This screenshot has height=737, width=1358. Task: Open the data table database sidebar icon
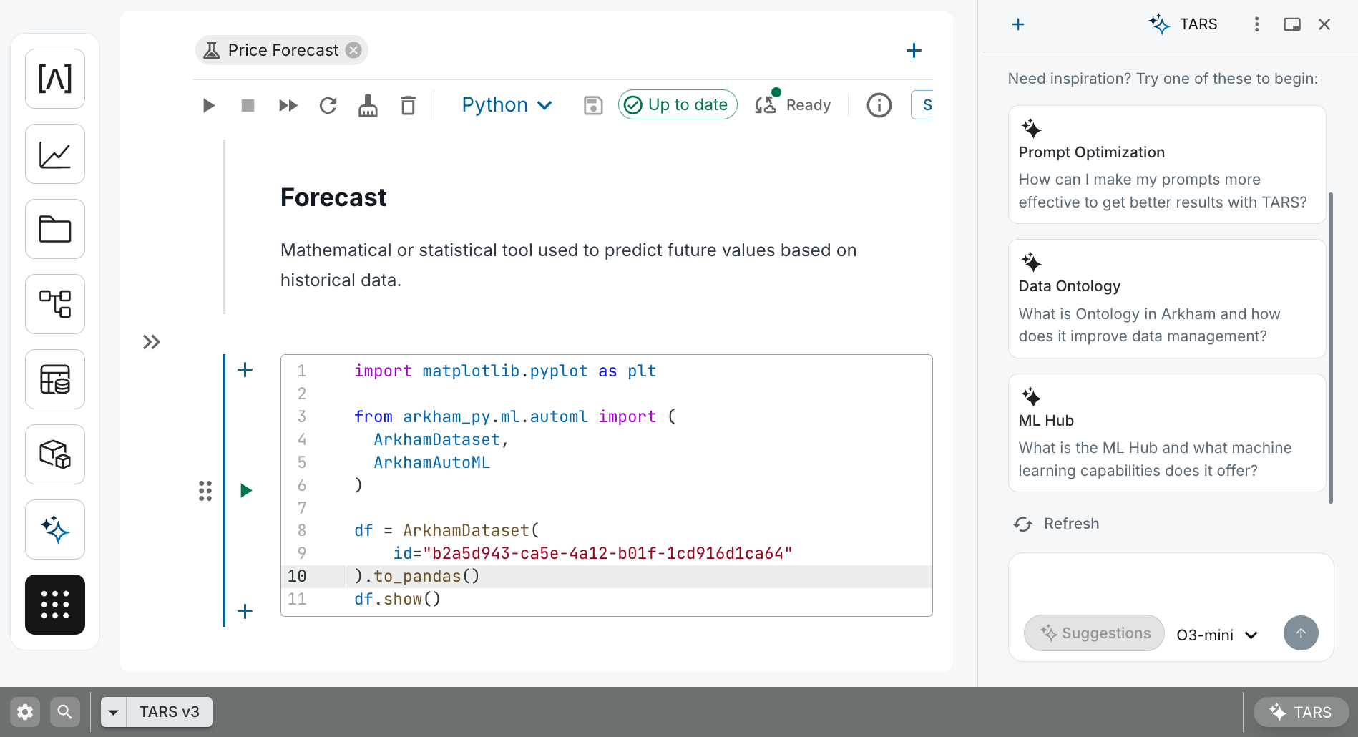pos(55,379)
